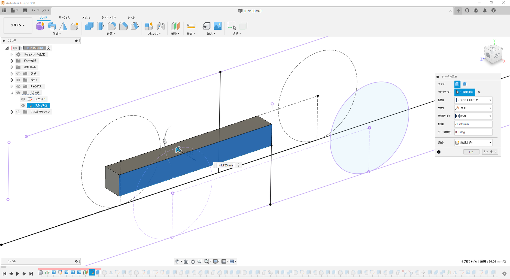Switch to the サーフェス tab
Image resolution: width=510 pixels, height=279 pixels.
64,17
